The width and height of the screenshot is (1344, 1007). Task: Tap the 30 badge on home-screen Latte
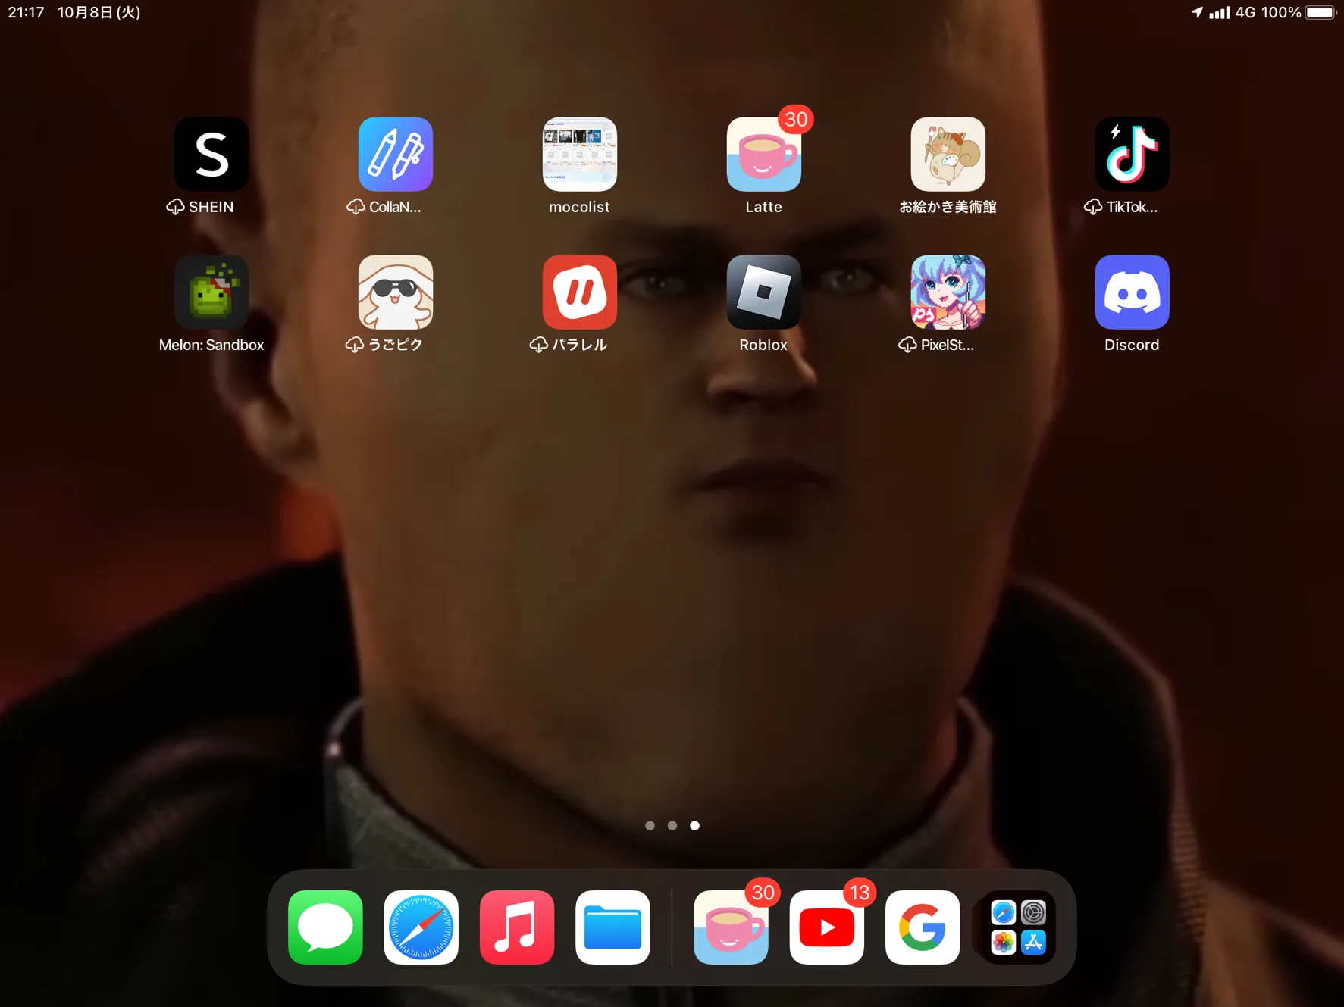point(795,119)
